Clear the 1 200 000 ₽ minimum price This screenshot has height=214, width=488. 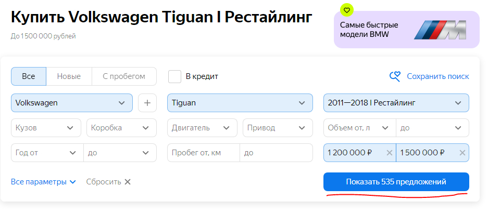(389, 153)
